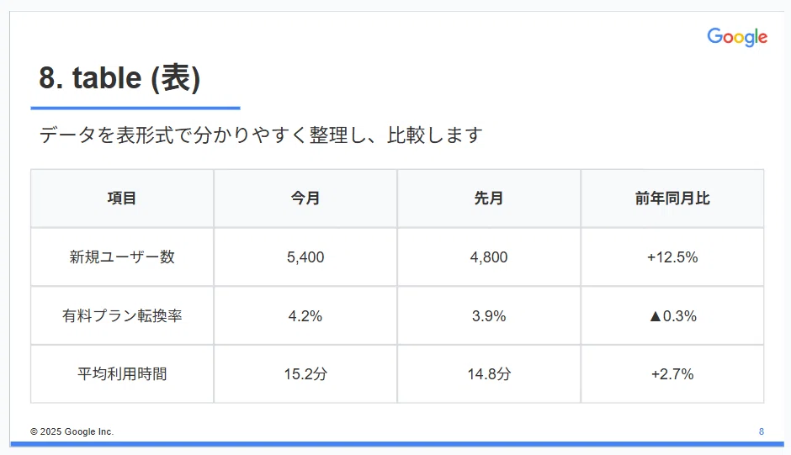Click the 3.9% cell
791x455 pixels.
pyautogui.click(x=489, y=315)
